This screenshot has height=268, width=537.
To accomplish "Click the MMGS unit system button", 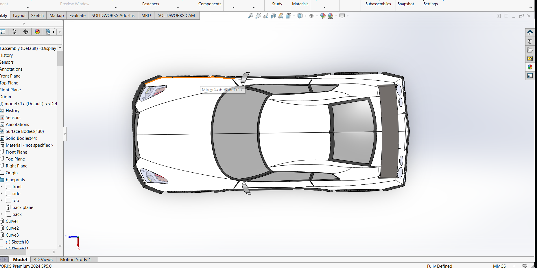I will click(499, 266).
